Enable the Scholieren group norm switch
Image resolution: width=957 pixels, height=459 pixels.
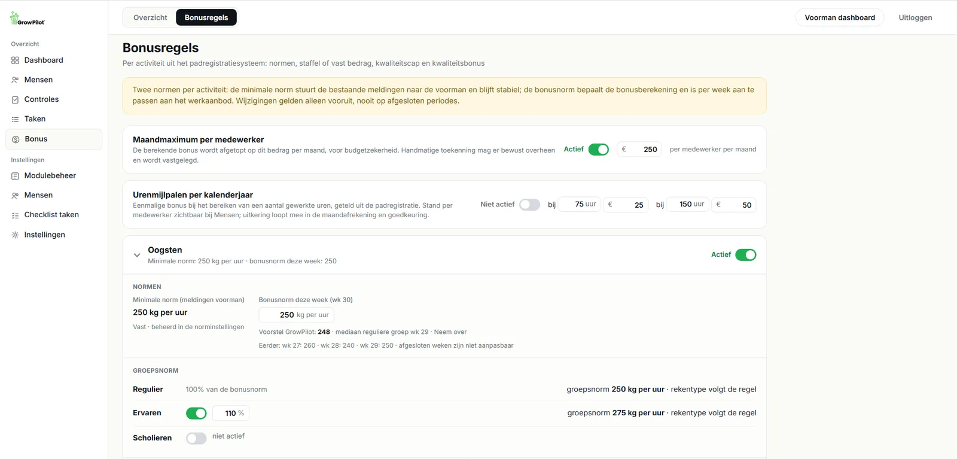[x=196, y=438]
